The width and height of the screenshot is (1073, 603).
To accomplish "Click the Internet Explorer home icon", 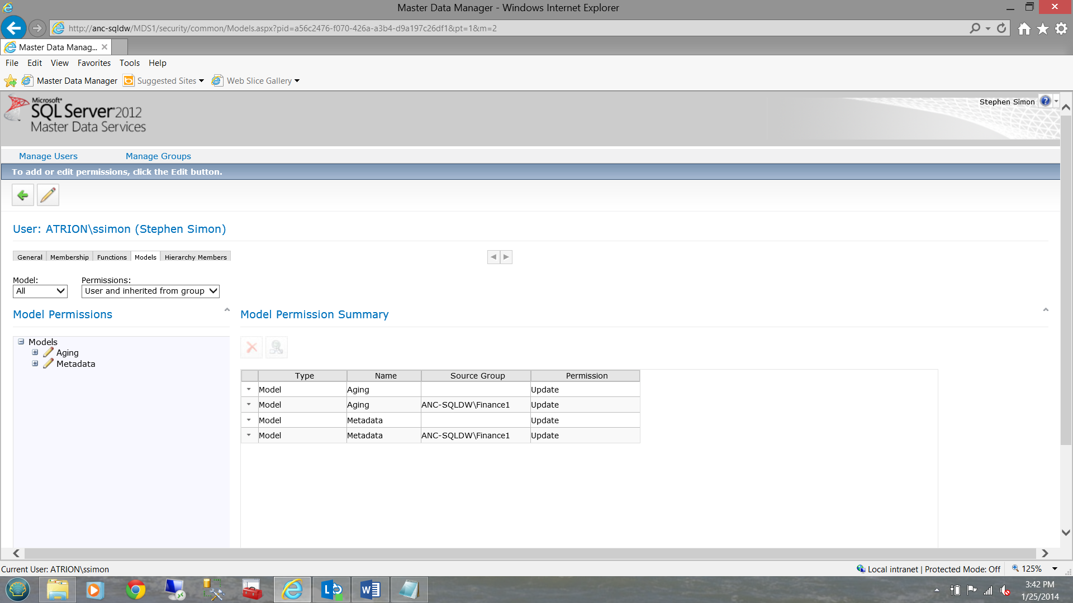I will (1024, 28).
